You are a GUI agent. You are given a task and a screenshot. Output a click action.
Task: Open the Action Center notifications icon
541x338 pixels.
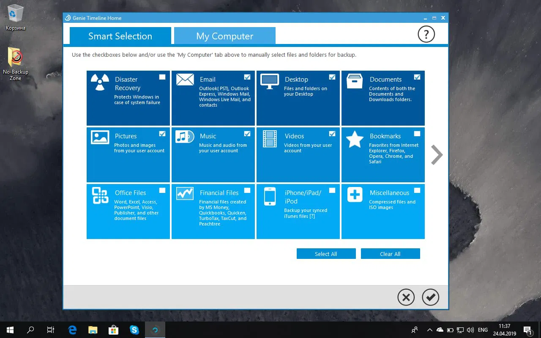(527, 330)
